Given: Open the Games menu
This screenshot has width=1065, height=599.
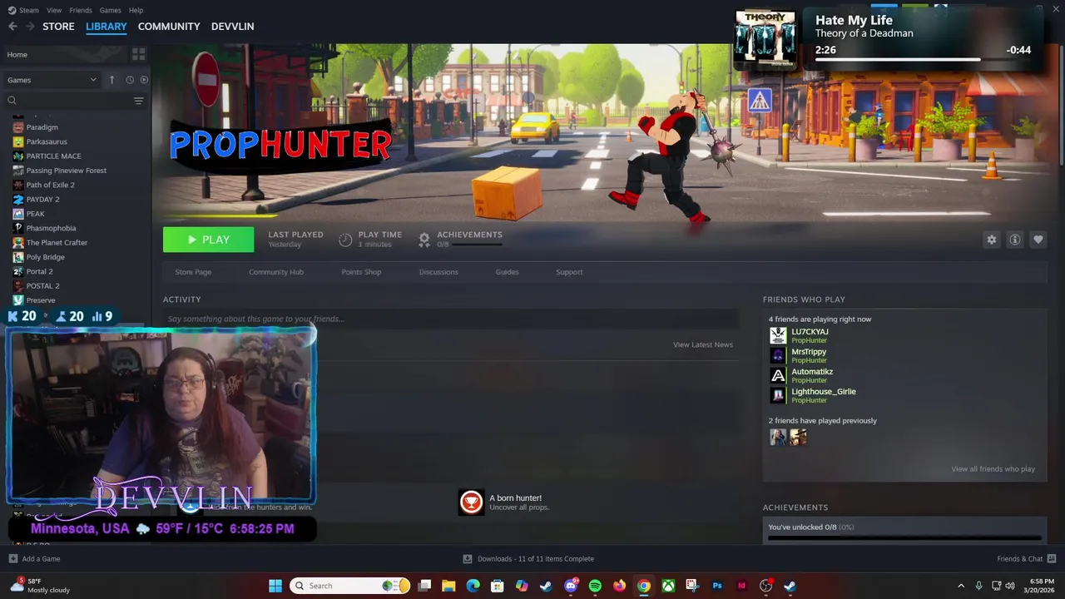Looking at the screenshot, I should (x=111, y=10).
